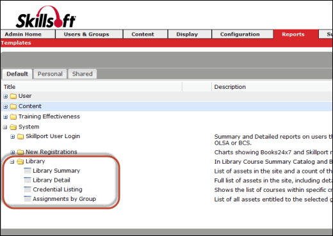Expand the Skillport User Login folder

[x=13, y=137]
